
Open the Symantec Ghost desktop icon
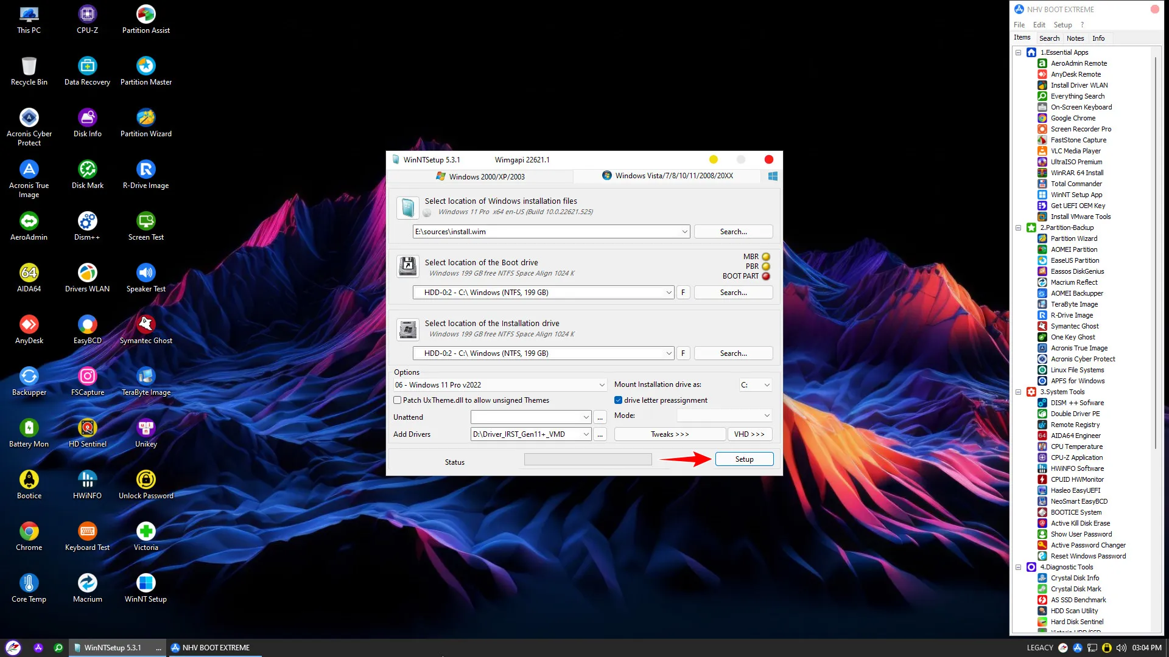(146, 324)
